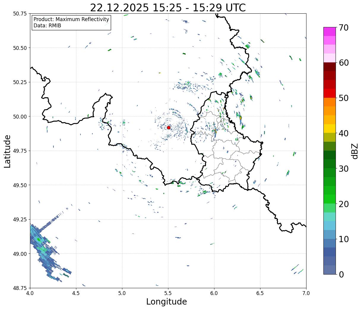
Task: Click latitude tick label 50.50
Action: click(20, 48)
